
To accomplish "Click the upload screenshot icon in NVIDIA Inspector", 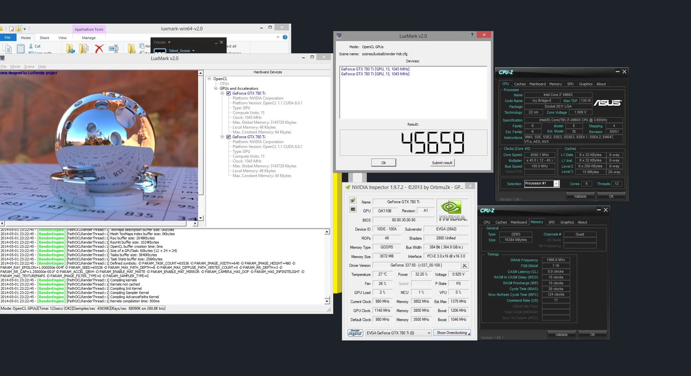I will (x=353, y=200).
